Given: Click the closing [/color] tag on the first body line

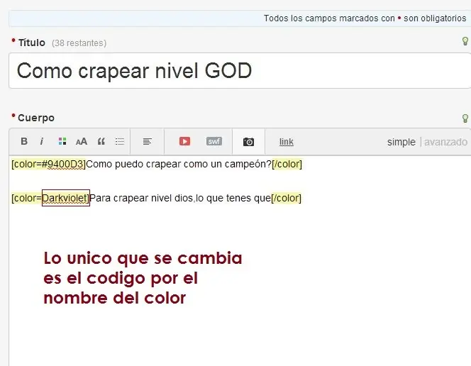Looking at the screenshot, I should click(287, 164).
